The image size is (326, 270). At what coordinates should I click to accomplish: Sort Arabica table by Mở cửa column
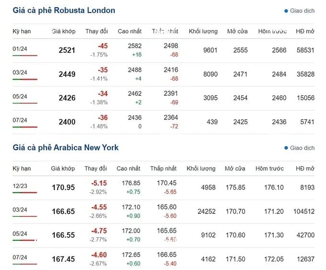pyautogui.click(x=235, y=168)
